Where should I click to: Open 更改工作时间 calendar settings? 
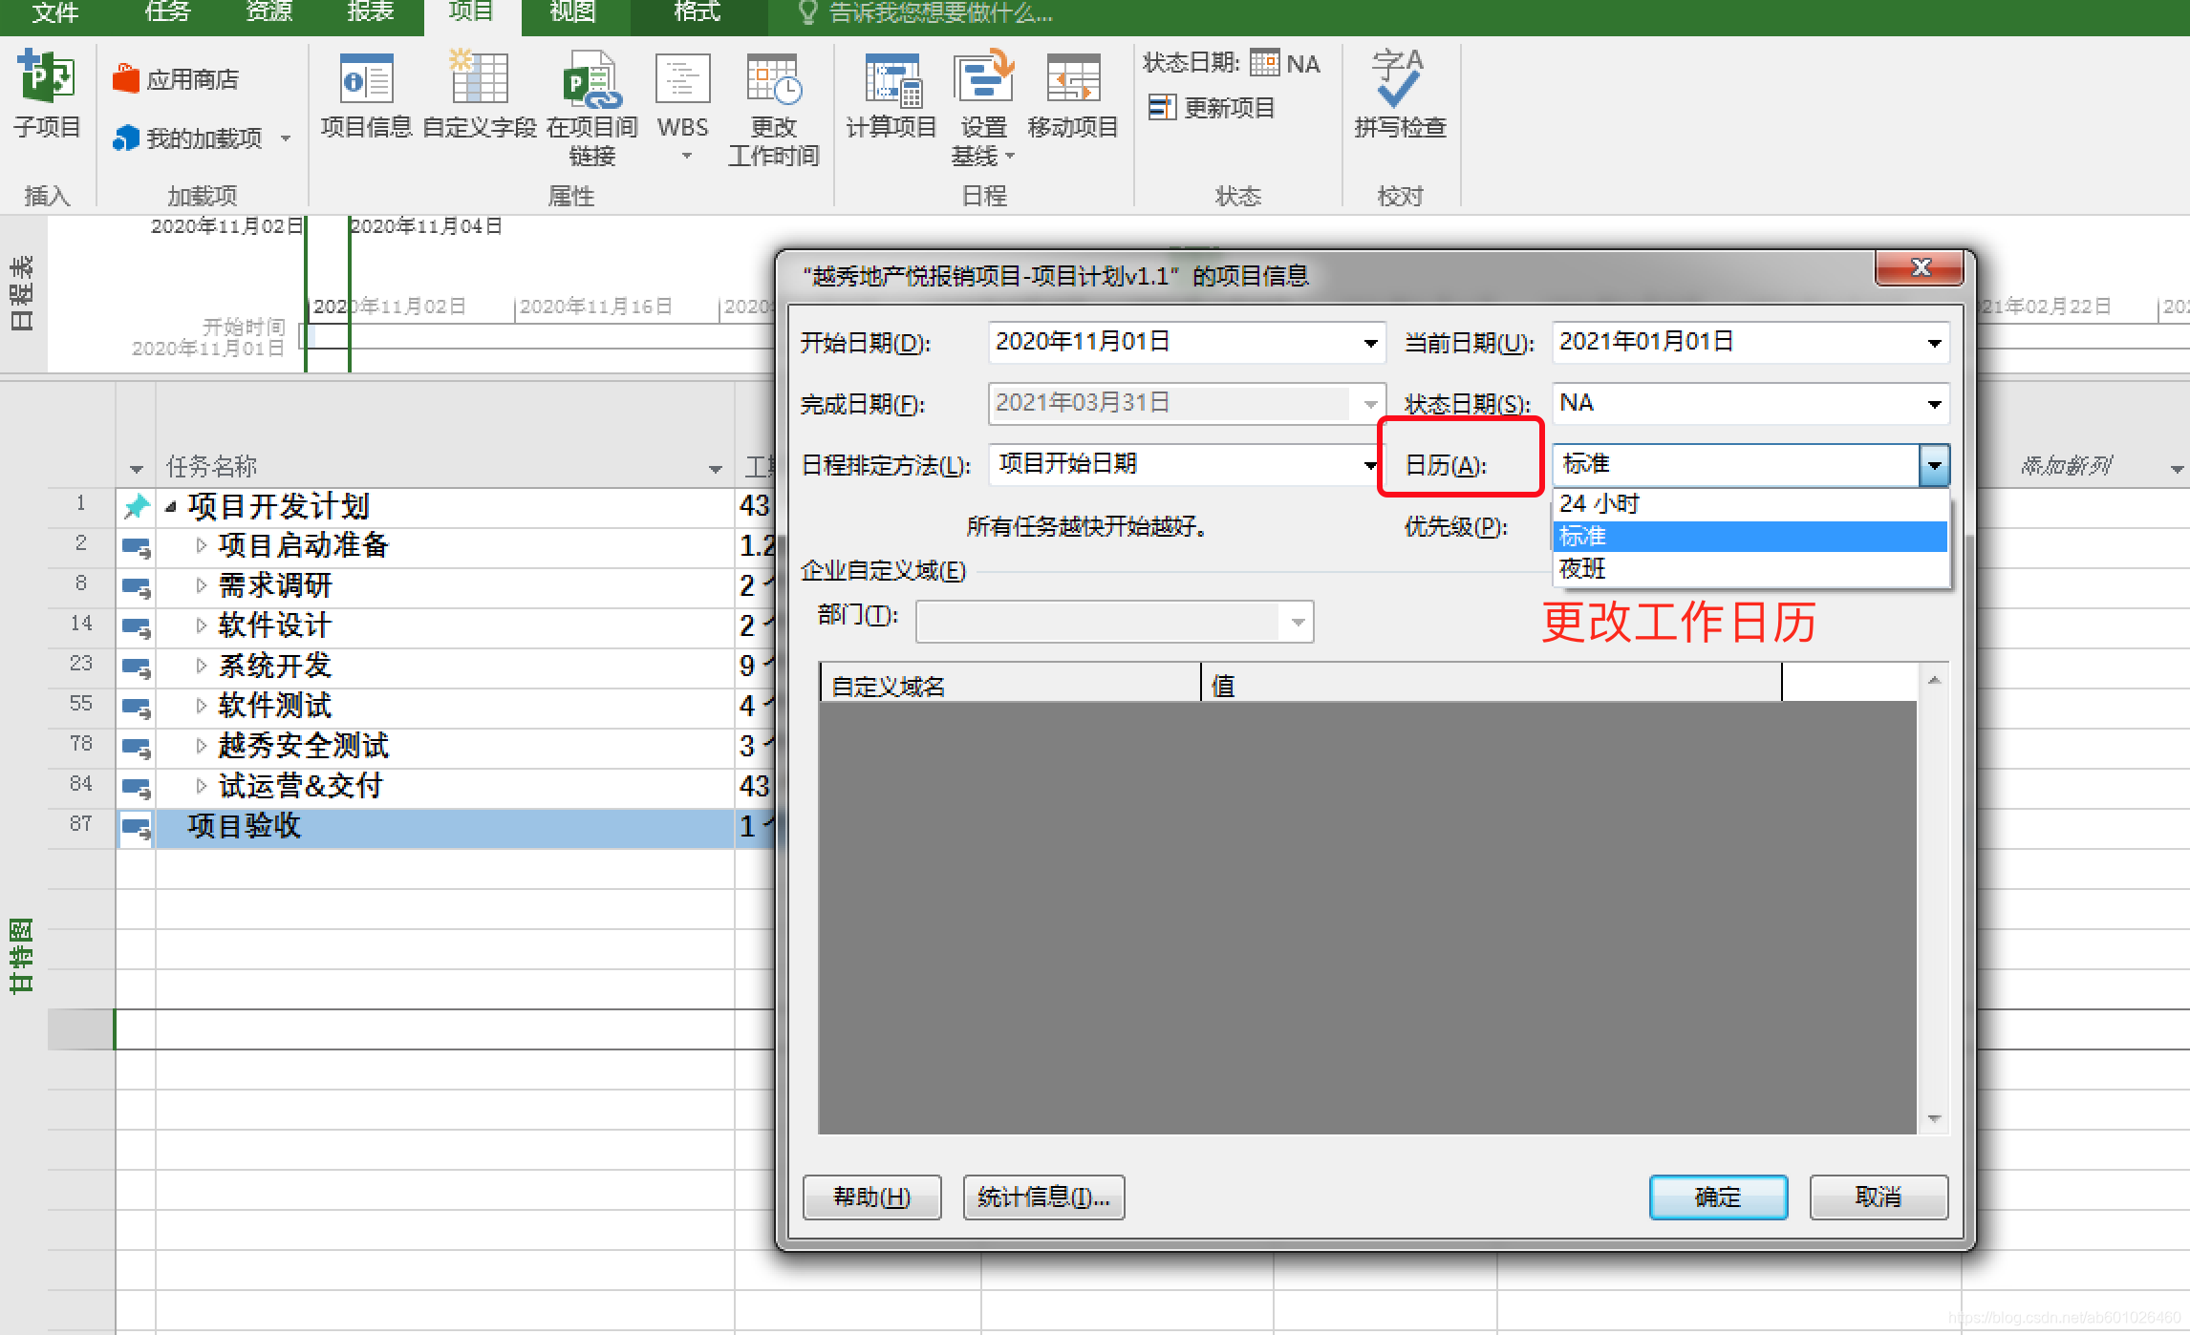(773, 109)
